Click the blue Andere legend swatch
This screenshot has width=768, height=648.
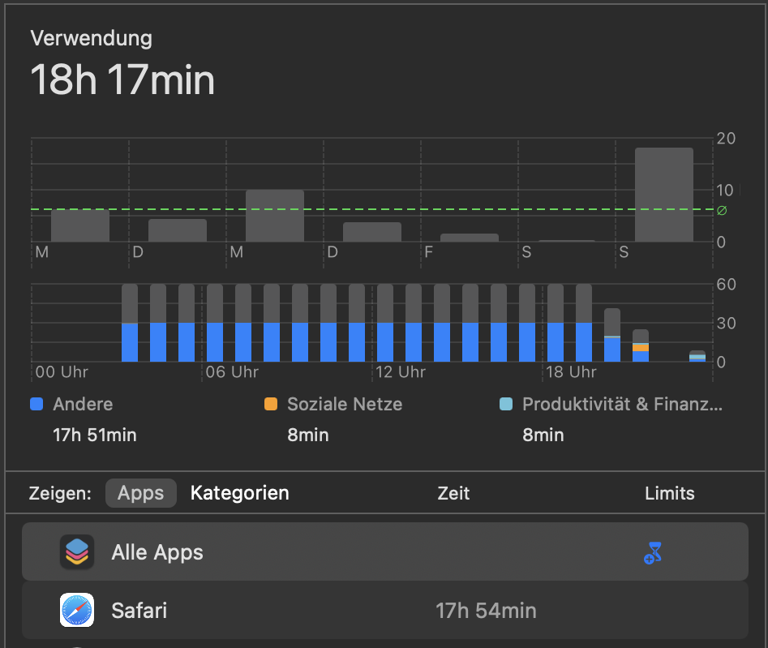click(36, 404)
